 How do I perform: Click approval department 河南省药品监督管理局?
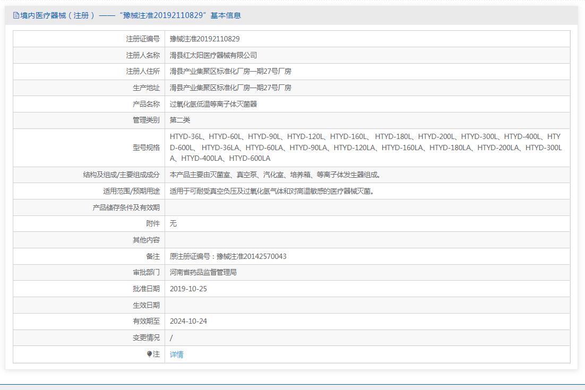point(203,272)
